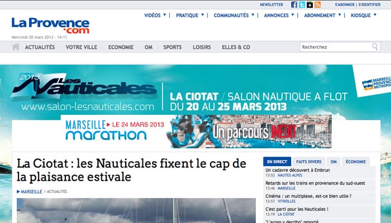Open 'Un cadavre découvert à Embrun' headline
The height and width of the screenshot is (223, 391).
(298, 170)
